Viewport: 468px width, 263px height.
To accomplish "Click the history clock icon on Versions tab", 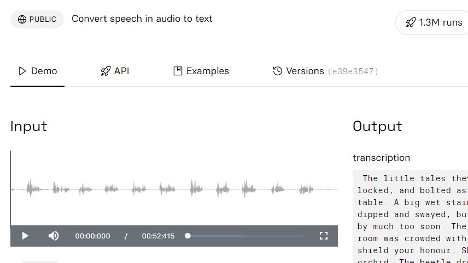I will coord(278,71).
